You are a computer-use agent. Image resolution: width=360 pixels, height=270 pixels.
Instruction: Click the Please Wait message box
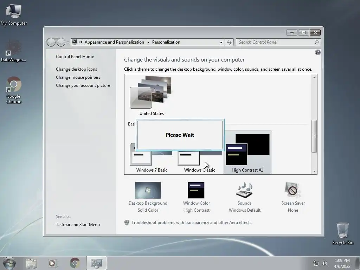[180, 135]
